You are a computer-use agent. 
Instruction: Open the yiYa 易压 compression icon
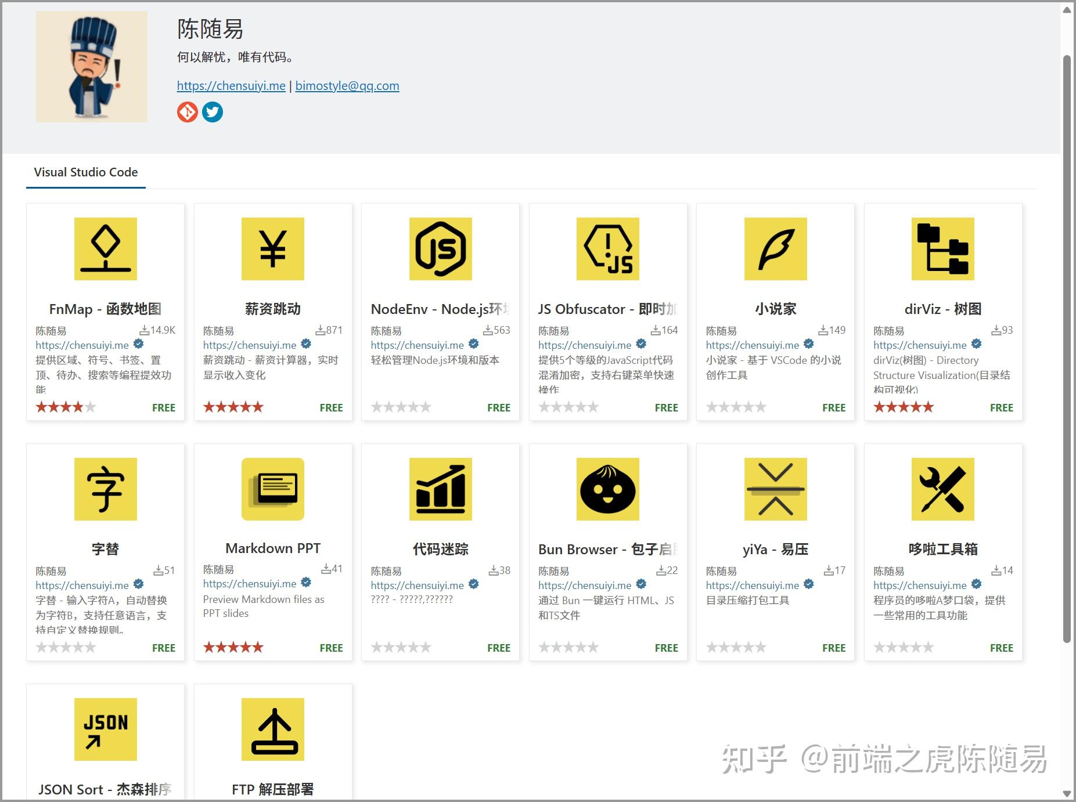point(775,489)
